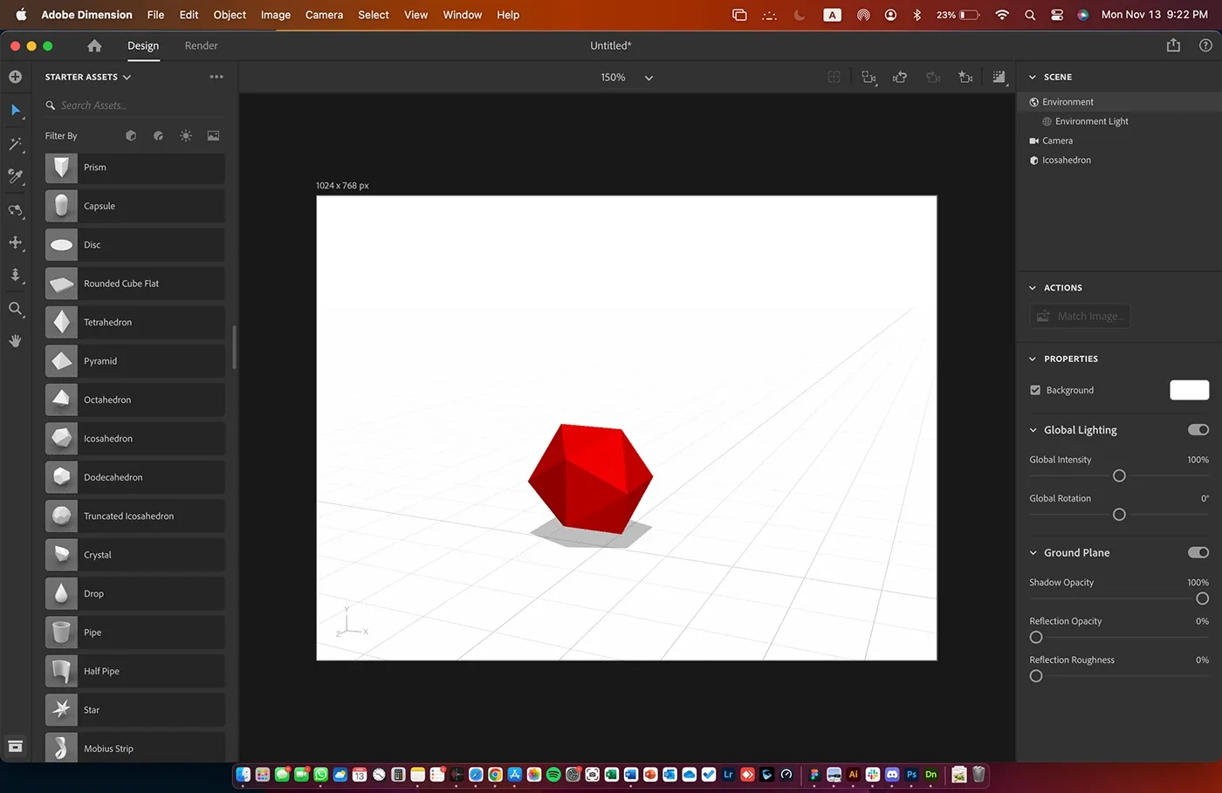The height and width of the screenshot is (793, 1222).
Task: Open the File menu
Action: [155, 15]
